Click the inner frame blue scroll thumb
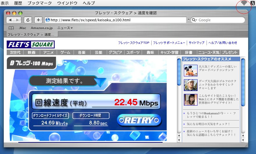Screen dimensions: 256x154 pyautogui.click(x=179, y=72)
